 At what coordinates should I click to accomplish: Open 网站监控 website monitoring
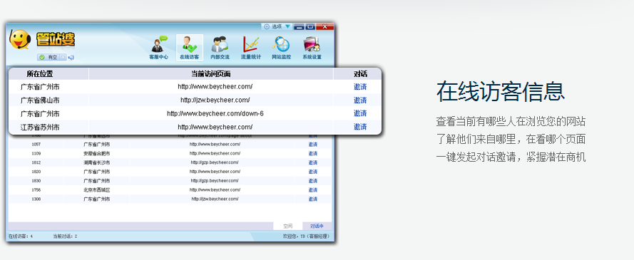click(281, 48)
